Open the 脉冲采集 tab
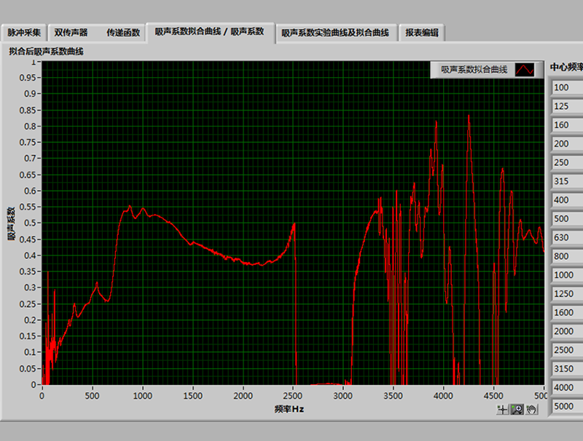Viewport: 583px width, 441px height. pyautogui.click(x=24, y=33)
